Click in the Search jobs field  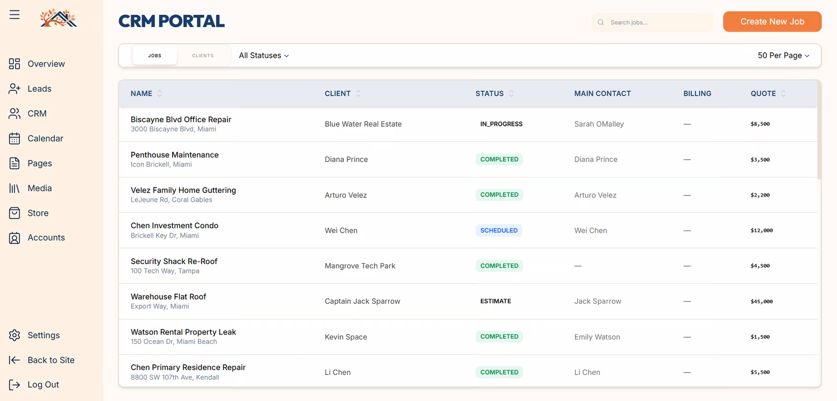point(652,22)
